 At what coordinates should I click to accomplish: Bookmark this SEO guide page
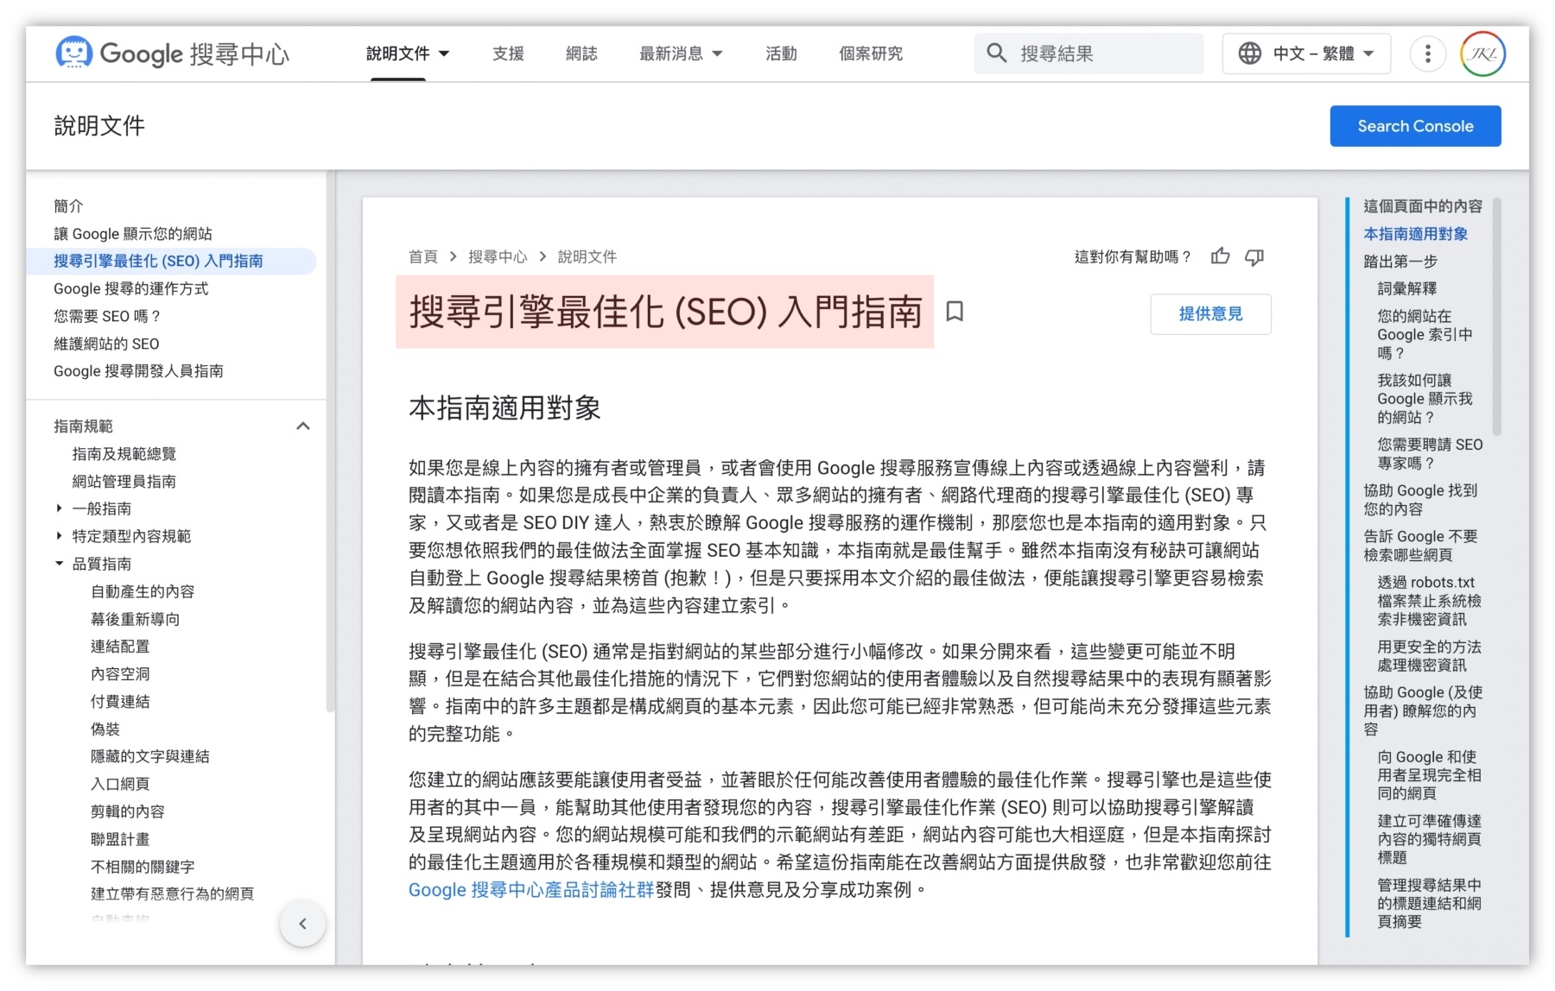coord(955,312)
